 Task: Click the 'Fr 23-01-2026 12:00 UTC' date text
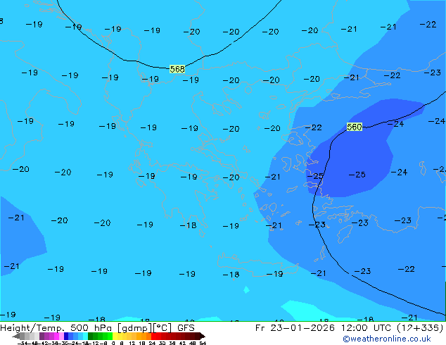point(324,328)
